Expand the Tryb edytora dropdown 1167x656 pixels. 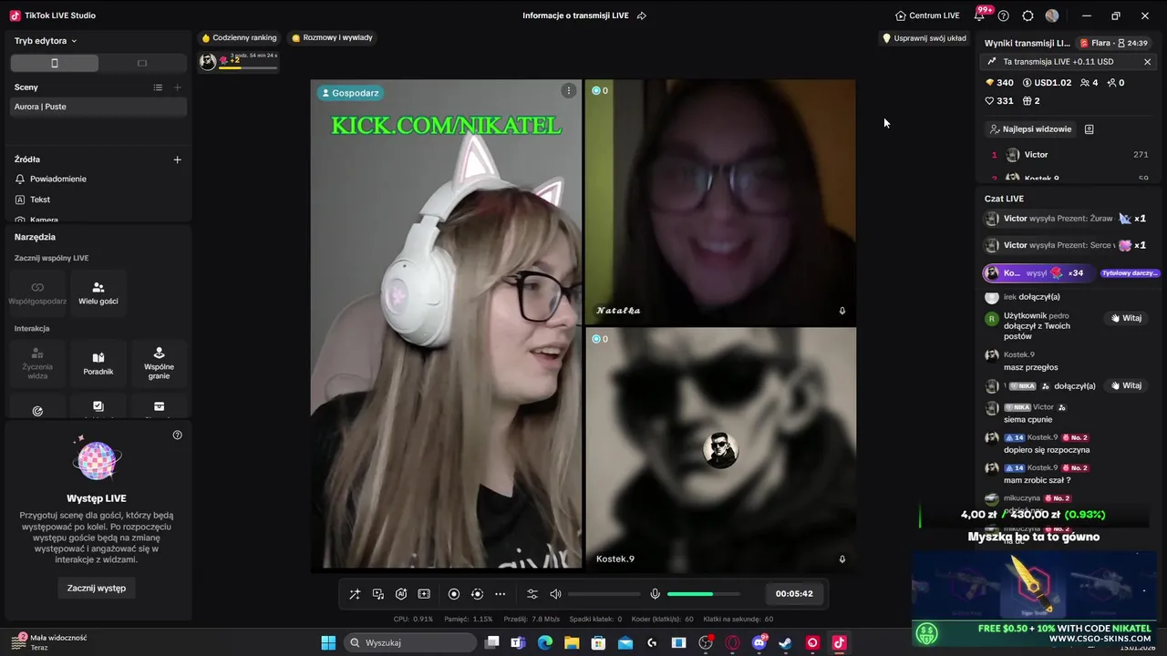pos(46,41)
